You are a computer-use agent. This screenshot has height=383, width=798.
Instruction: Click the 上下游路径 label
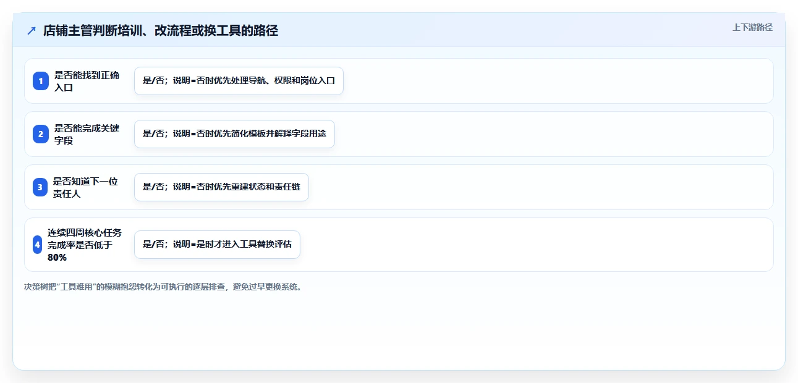(x=752, y=27)
